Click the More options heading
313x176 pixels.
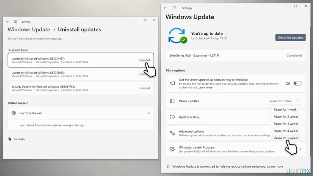point(175,71)
